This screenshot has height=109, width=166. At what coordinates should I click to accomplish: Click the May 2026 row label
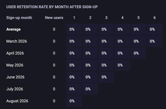15,65
